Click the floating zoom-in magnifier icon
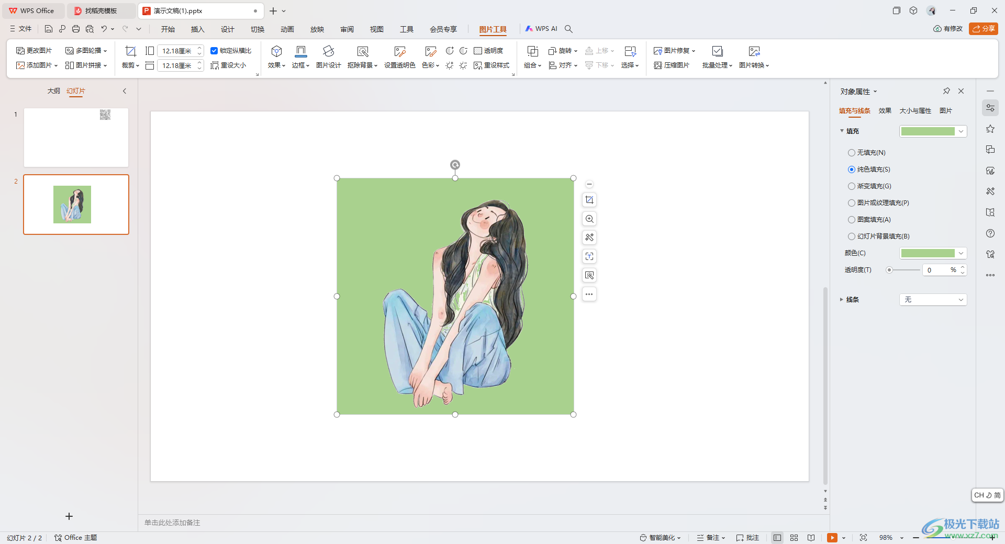The width and height of the screenshot is (1005, 544). point(589,219)
